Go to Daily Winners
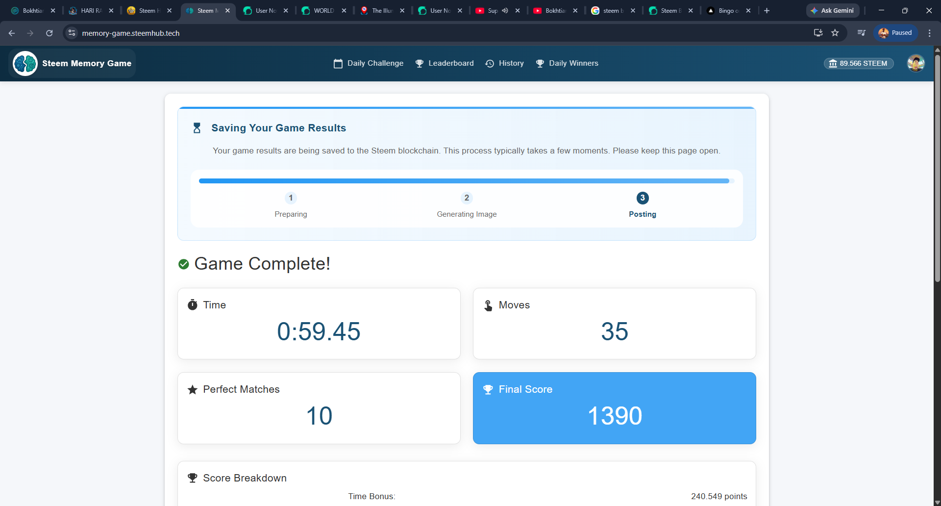941x506 pixels. 567,63
